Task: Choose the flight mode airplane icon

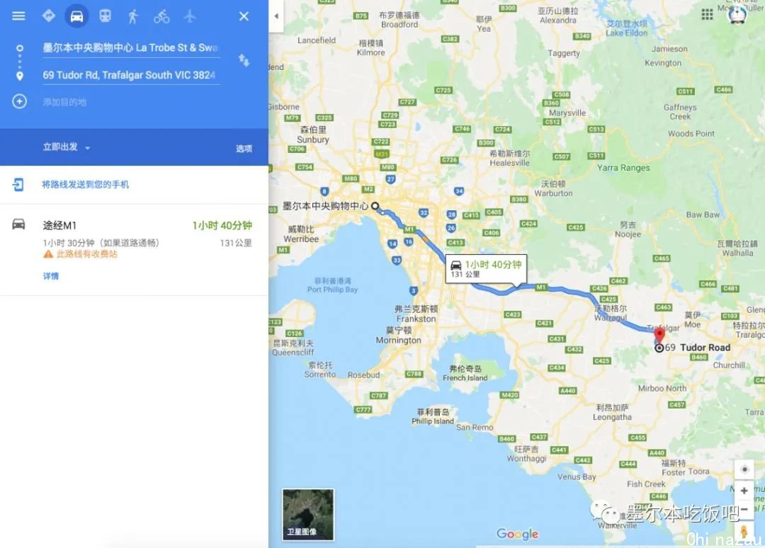Action: tap(190, 16)
